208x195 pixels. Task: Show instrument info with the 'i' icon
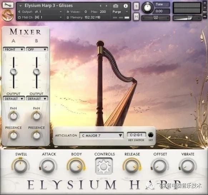[x=125, y=6]
